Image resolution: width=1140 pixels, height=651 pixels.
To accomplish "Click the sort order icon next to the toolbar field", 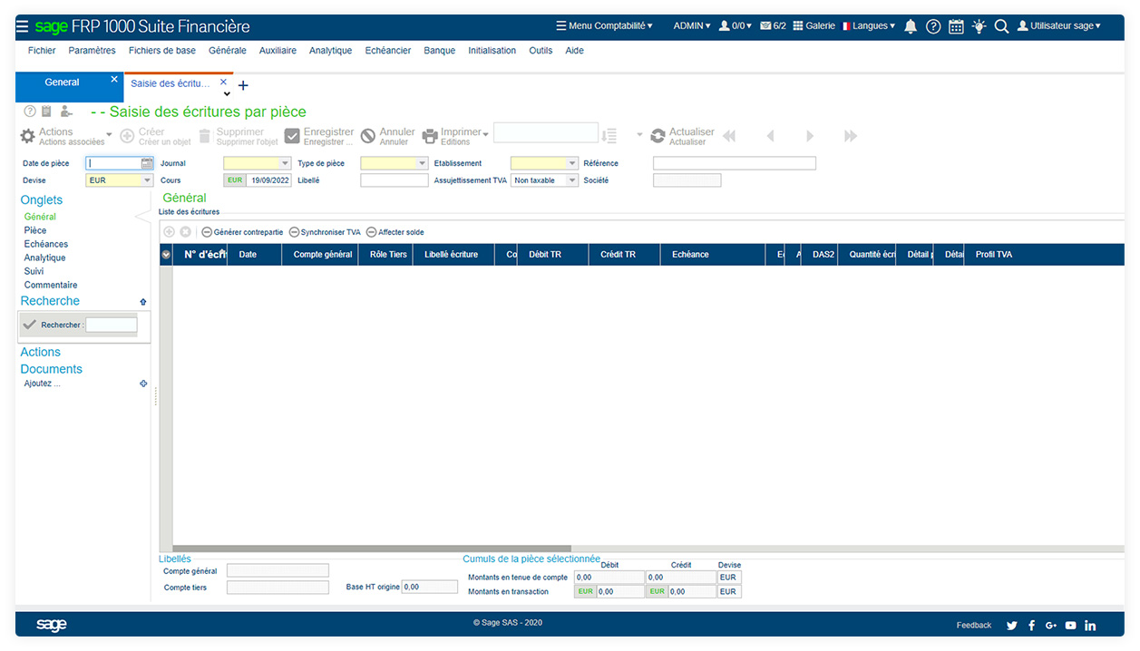I will pos(609,135).
